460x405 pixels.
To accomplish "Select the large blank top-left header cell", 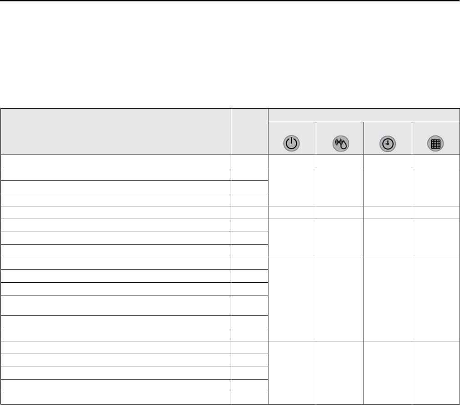I will point(116,132).
